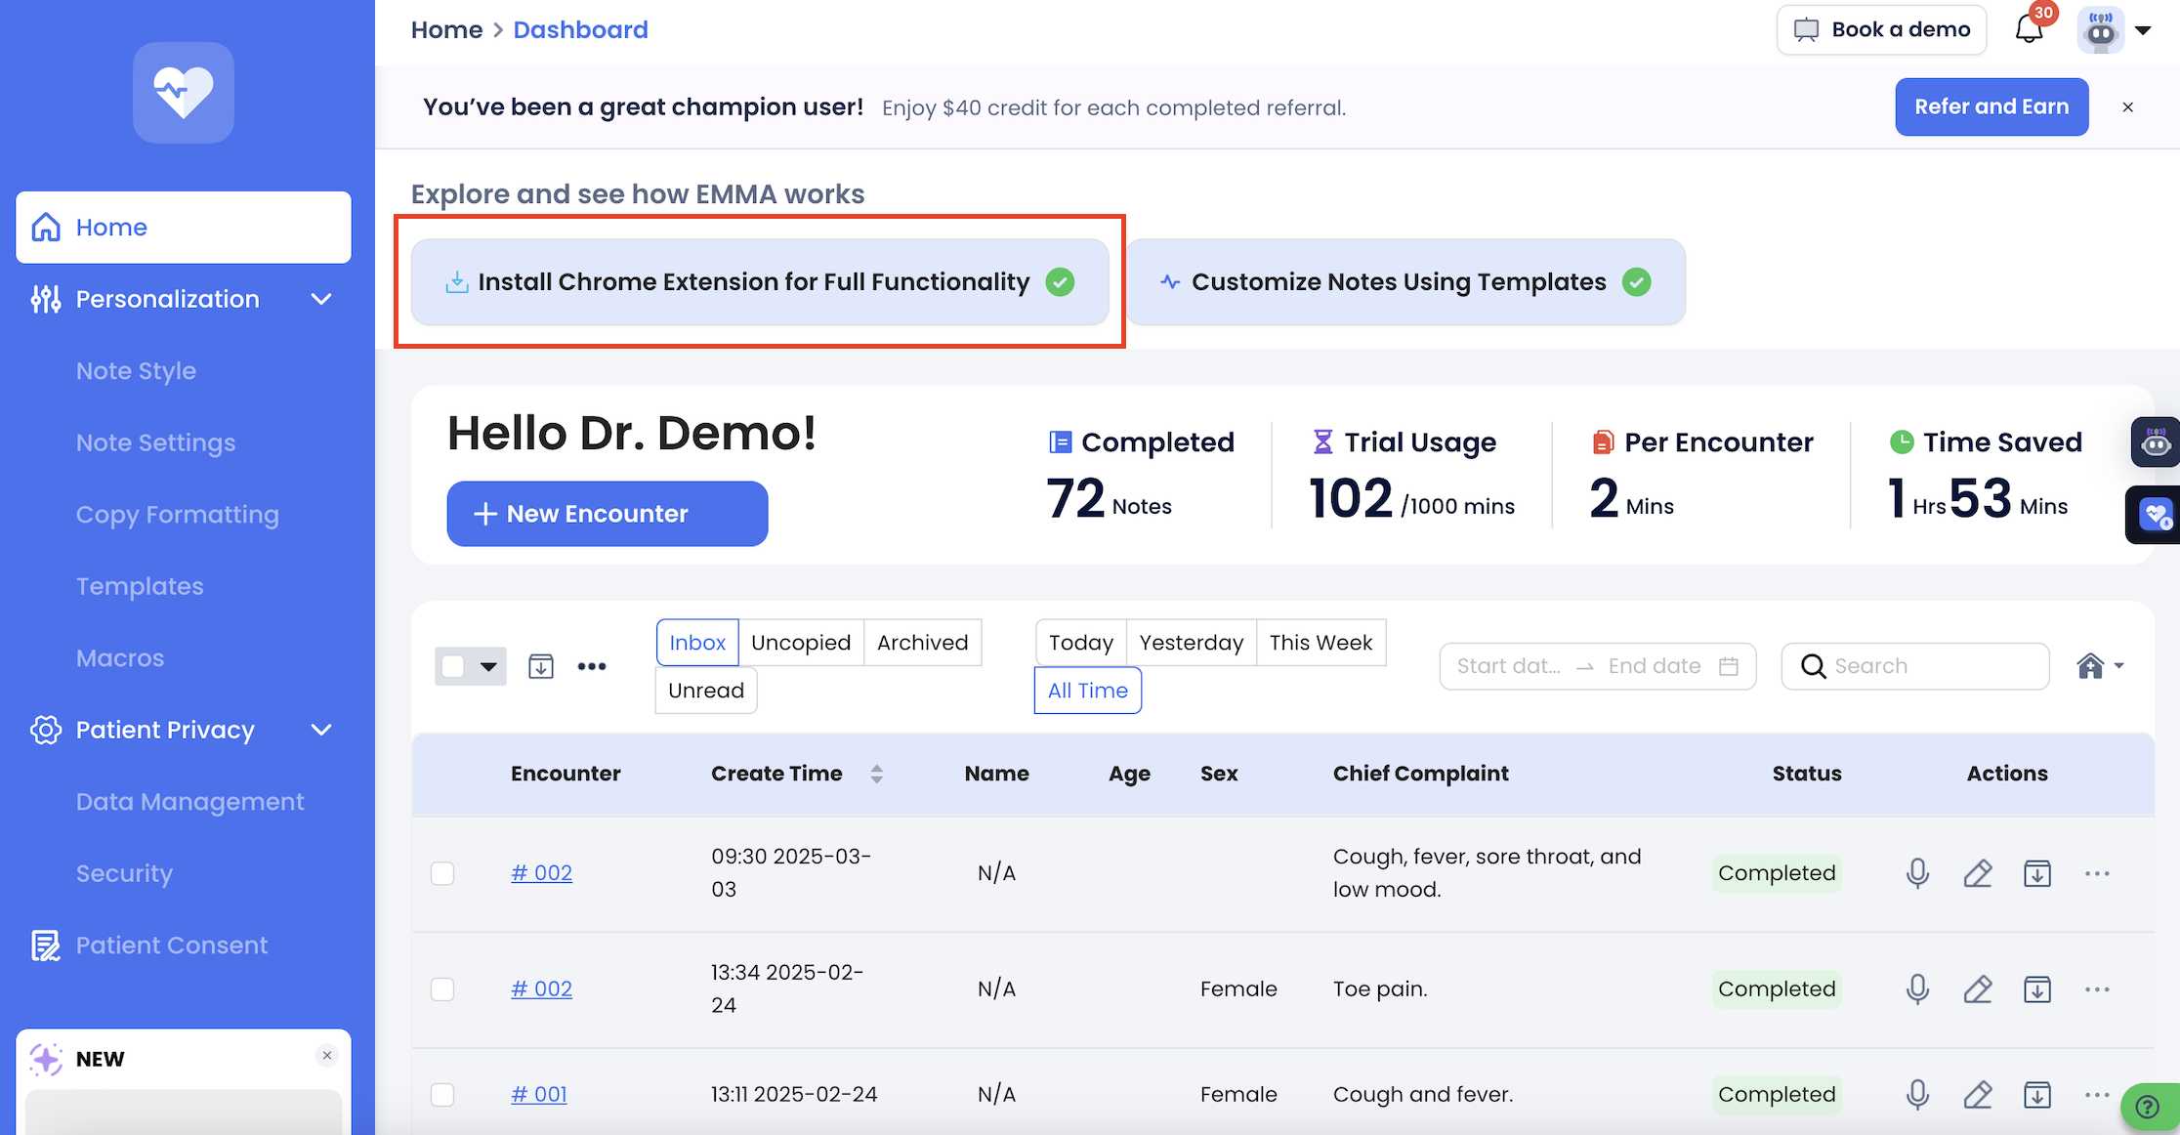Collapse the Patient Privacy sidebar section
The height and width of the screenshot is (1135, 2180).
click(321, 730)
